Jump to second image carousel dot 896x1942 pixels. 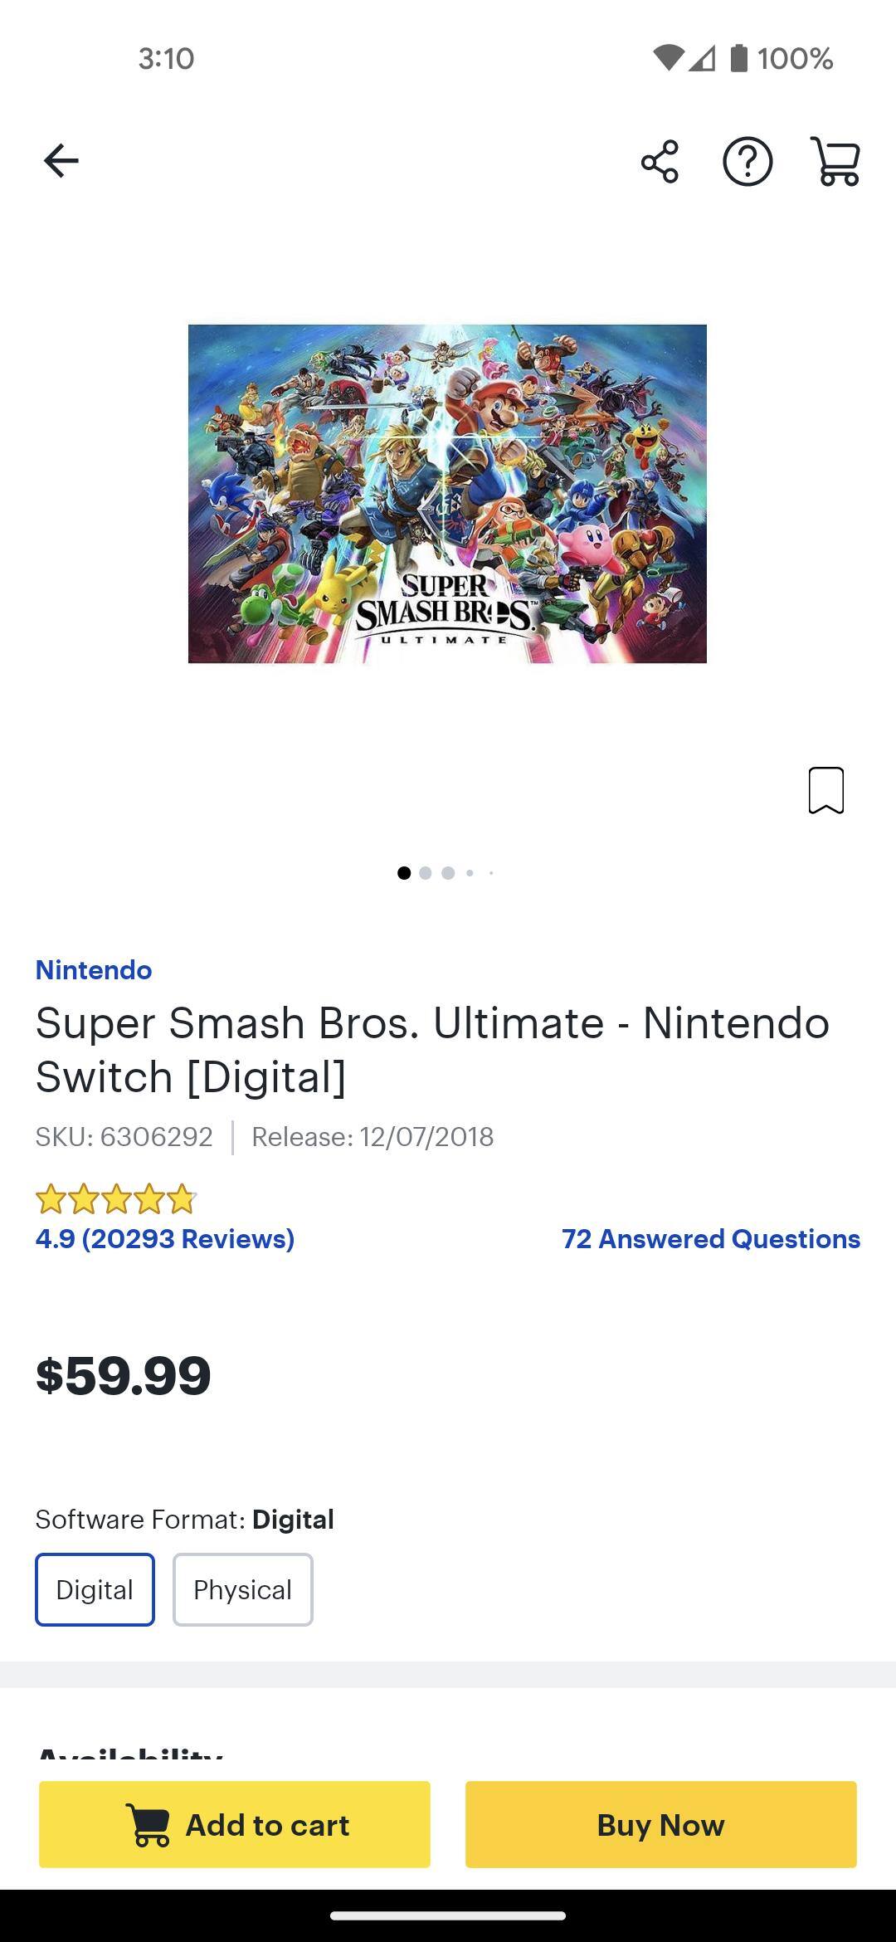(426, 873)
